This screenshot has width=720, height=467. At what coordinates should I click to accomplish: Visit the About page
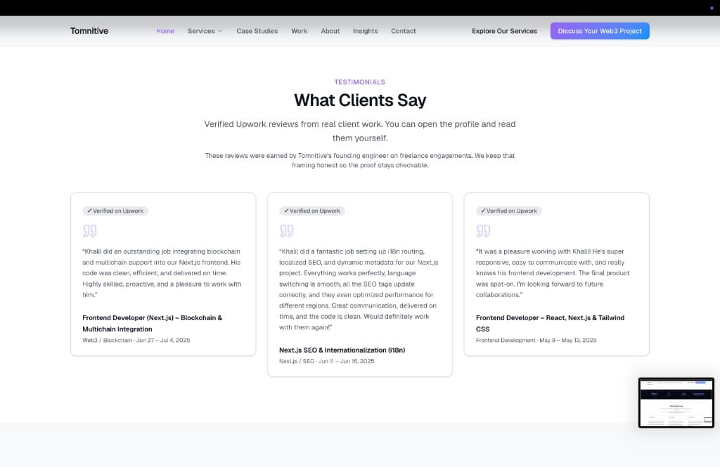tap(330, 31)
